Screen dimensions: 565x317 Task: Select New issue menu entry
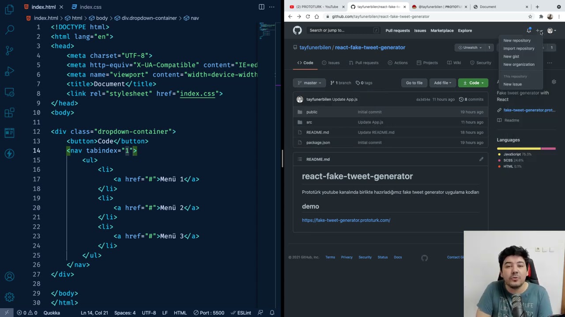[512, 84]
